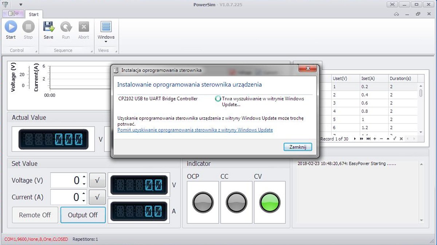This screenshot has height=245, width=437.
Task: Select the Iset cell with value 1.2
Action: pos(374,127)
